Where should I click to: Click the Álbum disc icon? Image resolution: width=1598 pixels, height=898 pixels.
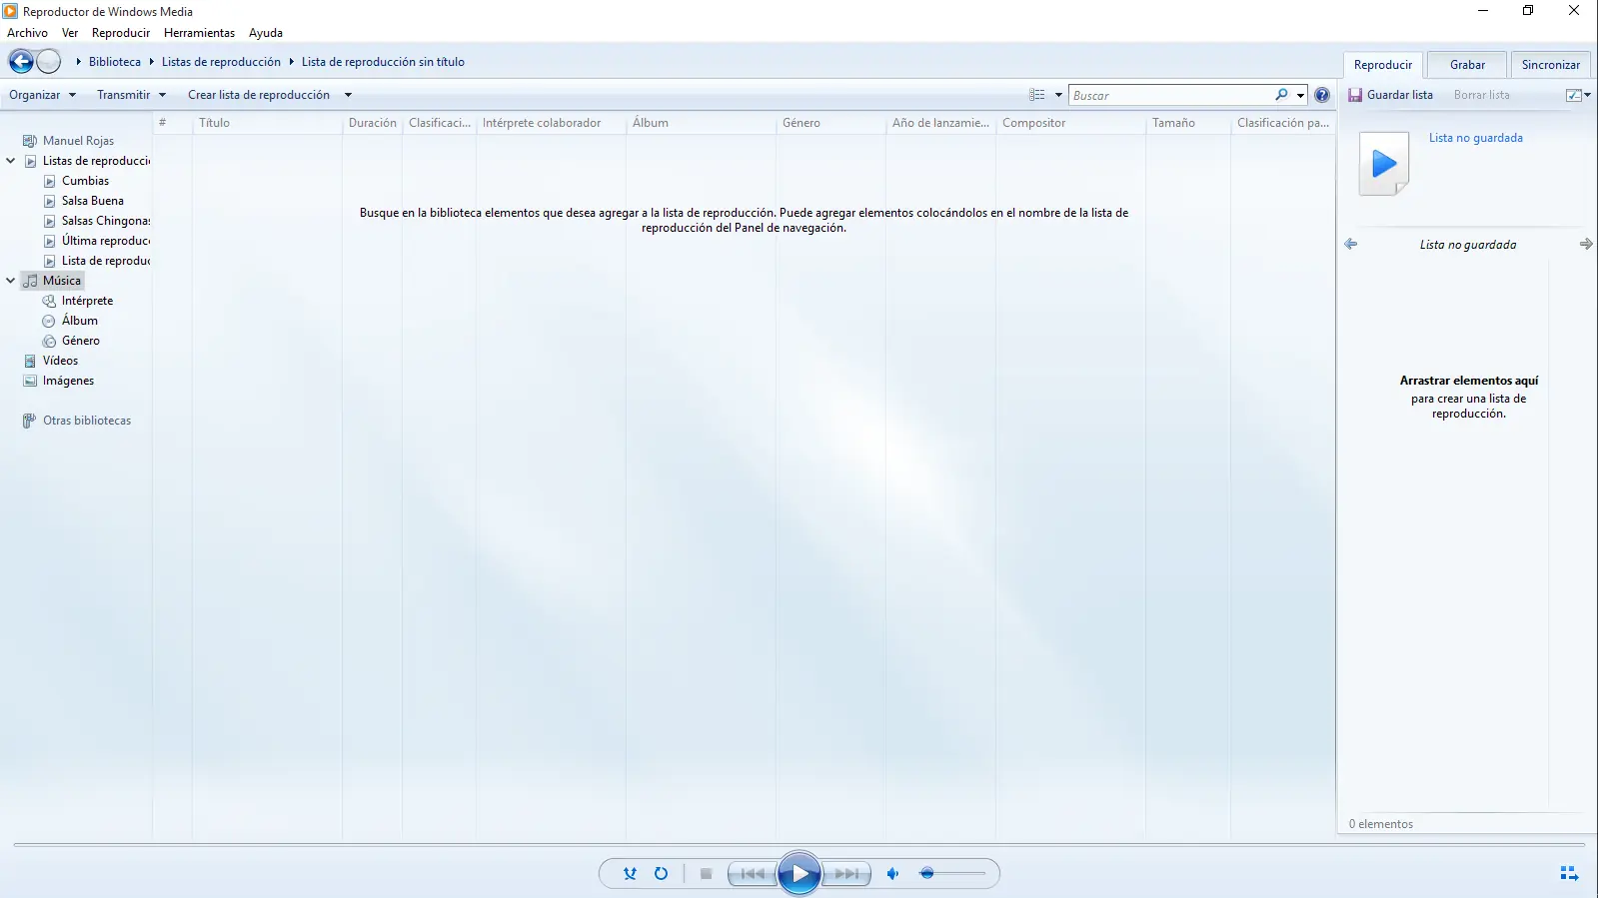[49, 321]
